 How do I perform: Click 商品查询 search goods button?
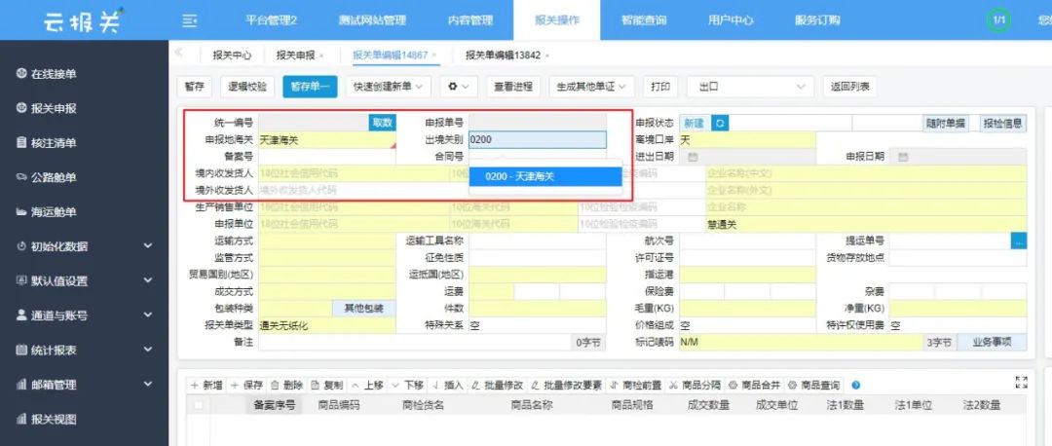813,385
